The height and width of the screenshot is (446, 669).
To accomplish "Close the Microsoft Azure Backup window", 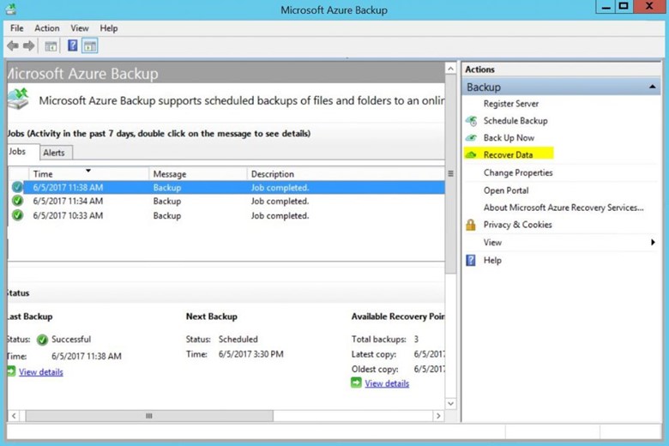I will (649, 6).
